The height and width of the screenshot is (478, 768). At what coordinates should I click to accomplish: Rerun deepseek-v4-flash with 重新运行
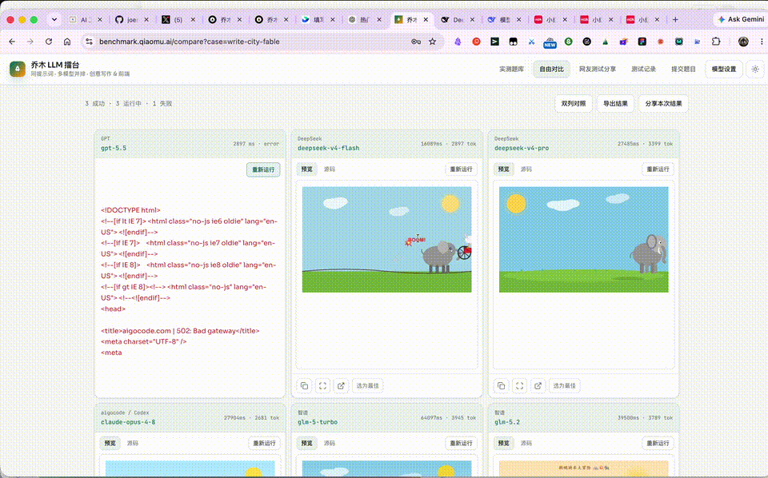point(461,169)
